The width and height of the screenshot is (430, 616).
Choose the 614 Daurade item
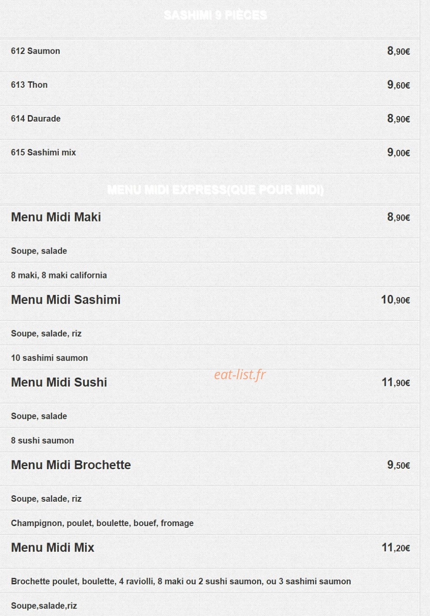click(36, 119)
